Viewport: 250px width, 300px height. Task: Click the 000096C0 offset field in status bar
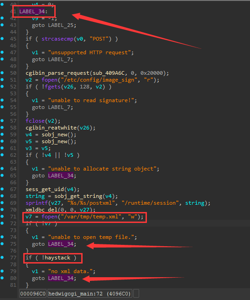tap(33, 294)
